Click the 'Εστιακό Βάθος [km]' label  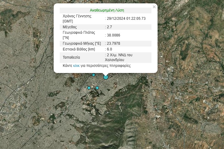pyautogui.click(x=79, y=49)
